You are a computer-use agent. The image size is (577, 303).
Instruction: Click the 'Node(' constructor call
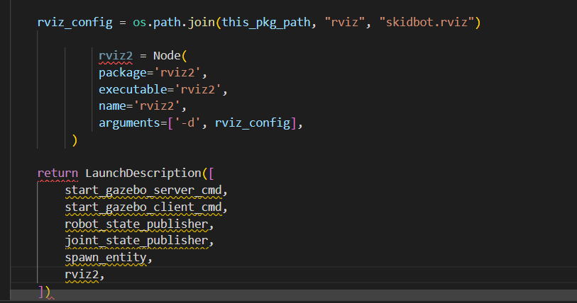click(x=170, y=56)
